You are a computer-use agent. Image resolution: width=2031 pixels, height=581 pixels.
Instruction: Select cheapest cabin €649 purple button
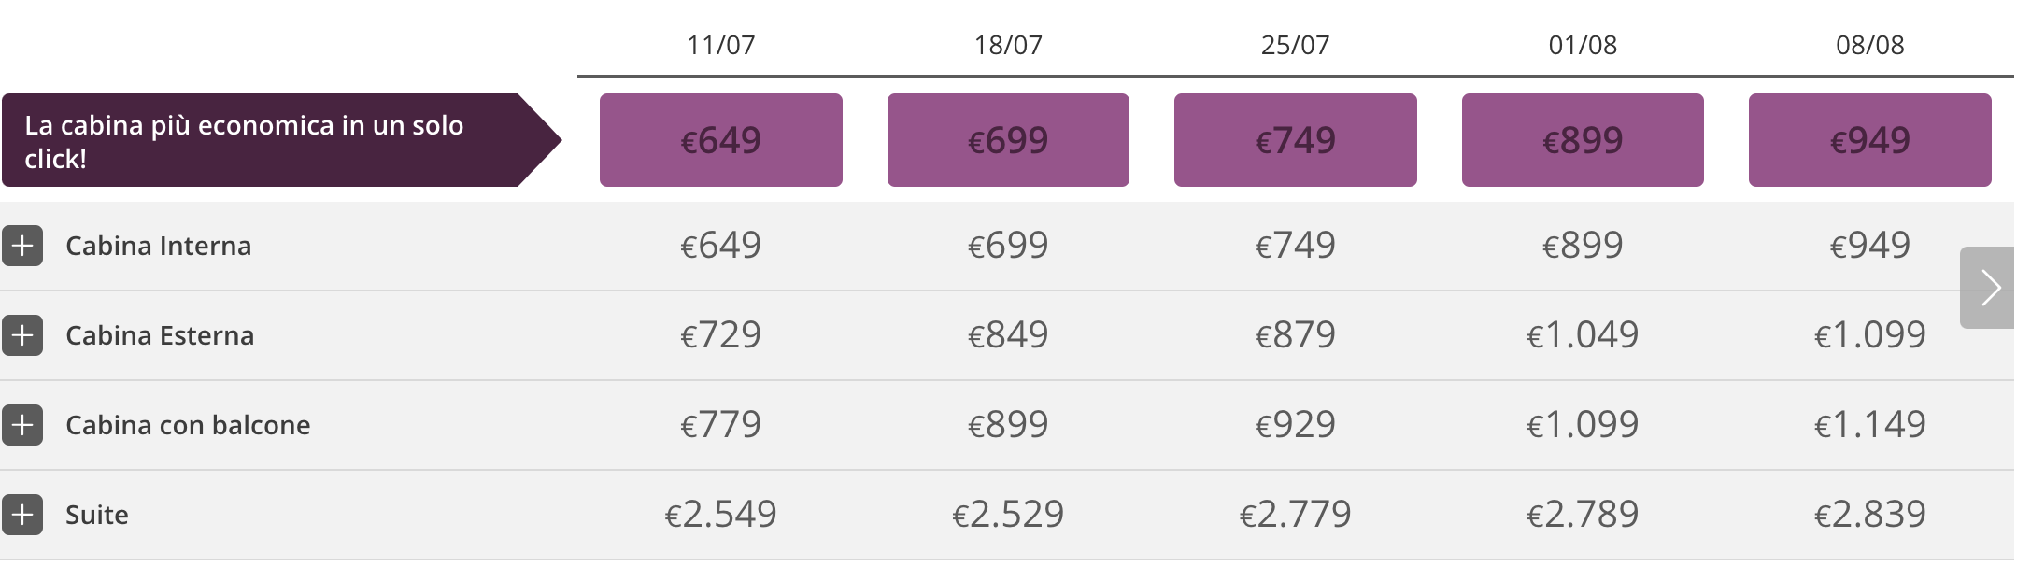point(721,140)
